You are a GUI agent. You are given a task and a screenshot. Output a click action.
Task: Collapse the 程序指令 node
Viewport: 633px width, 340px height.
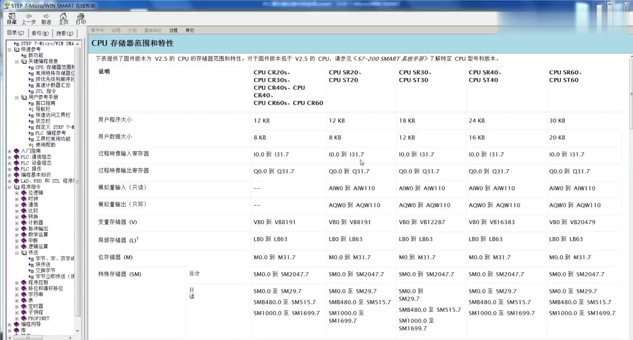tap(9, 187)
